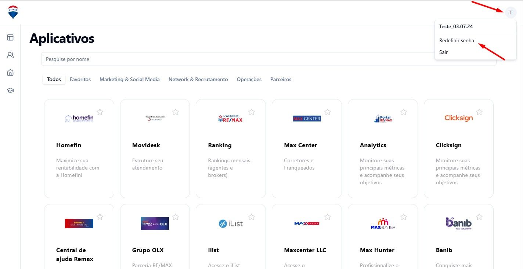
Task: Click the Grupo OLX title
Action: pyautogui.click(x=148, y=250)
